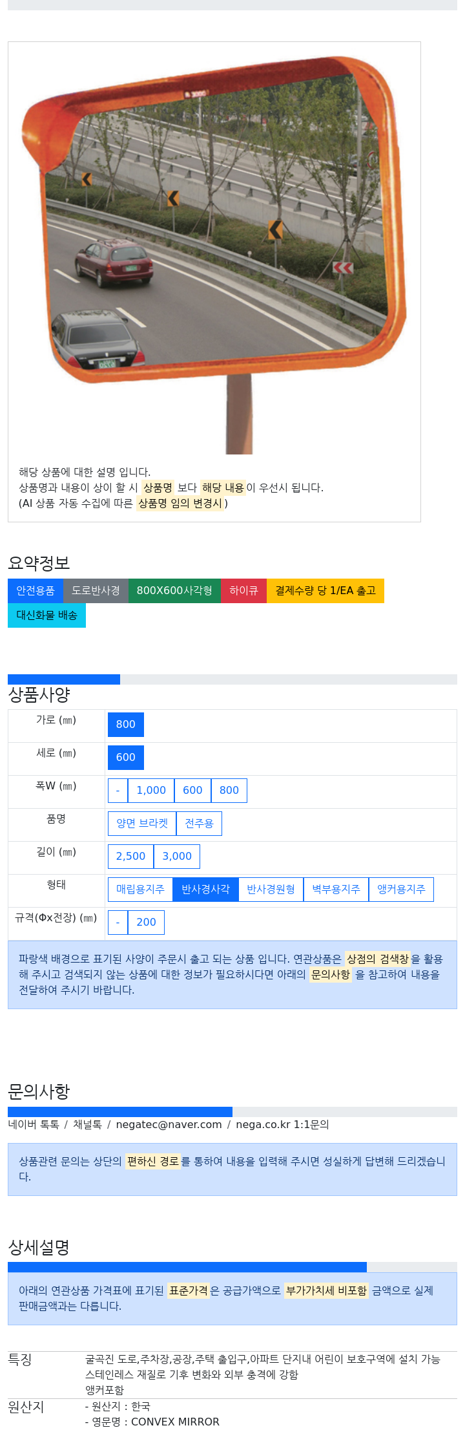Choose 800 option in the 폭W row
Viewport: 465px width, 1430px height.
point(229,791)
